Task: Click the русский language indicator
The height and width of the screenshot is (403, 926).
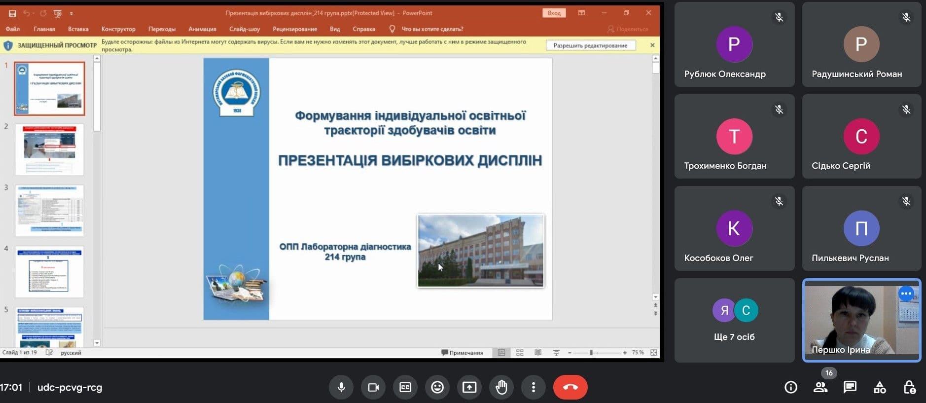Action: 71,353
